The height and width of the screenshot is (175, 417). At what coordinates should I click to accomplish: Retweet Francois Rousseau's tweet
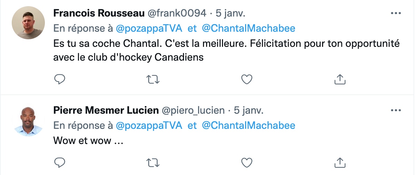(x=153, y=80)
